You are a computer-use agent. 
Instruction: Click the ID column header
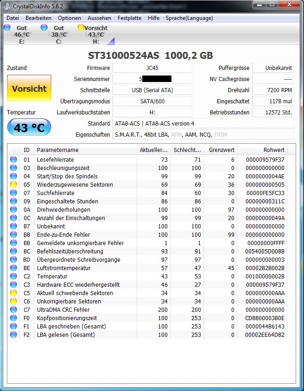(x=27, y=150)
